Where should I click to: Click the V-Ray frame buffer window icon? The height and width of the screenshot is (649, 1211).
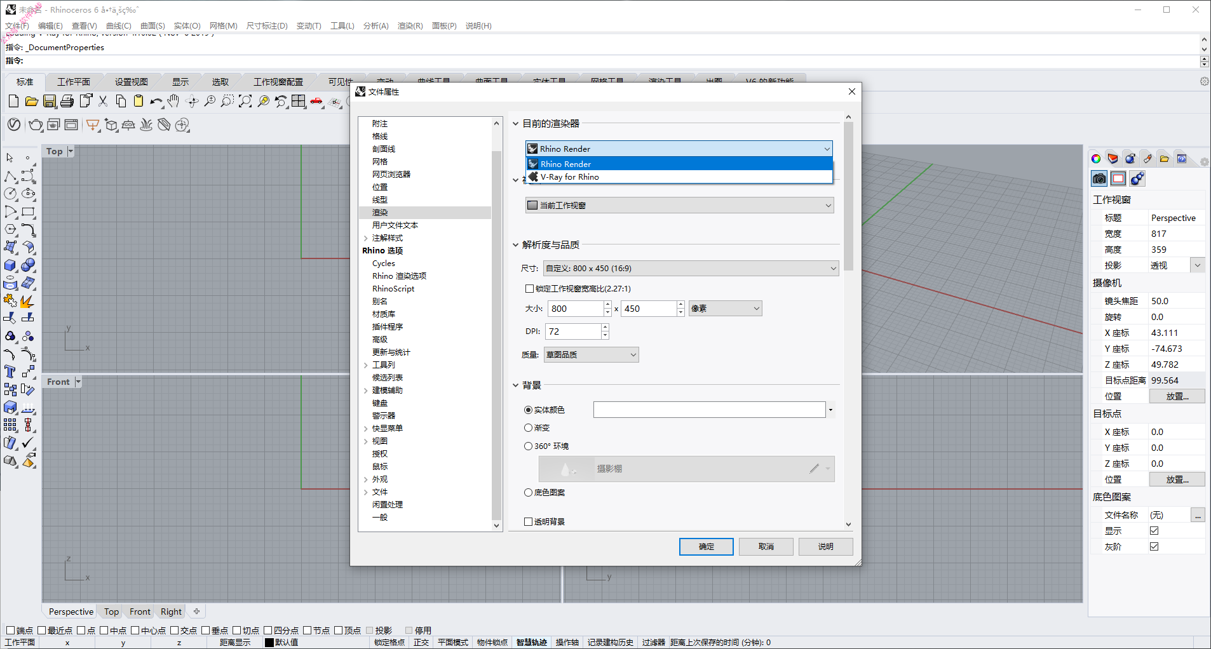coord(71,125)
